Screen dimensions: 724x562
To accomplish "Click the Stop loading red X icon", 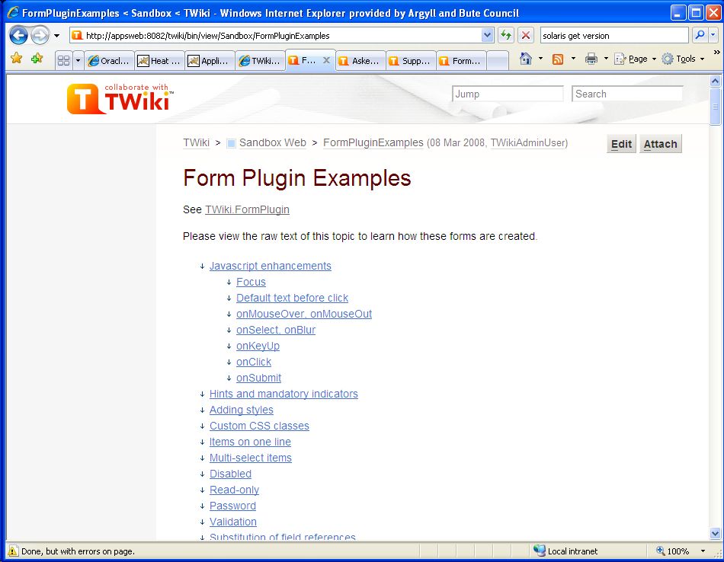I will (526, 35).
